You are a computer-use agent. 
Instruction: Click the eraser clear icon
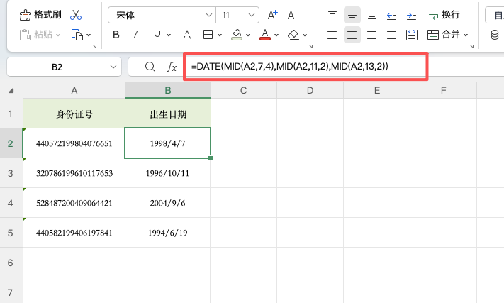(x=293, y=35)
